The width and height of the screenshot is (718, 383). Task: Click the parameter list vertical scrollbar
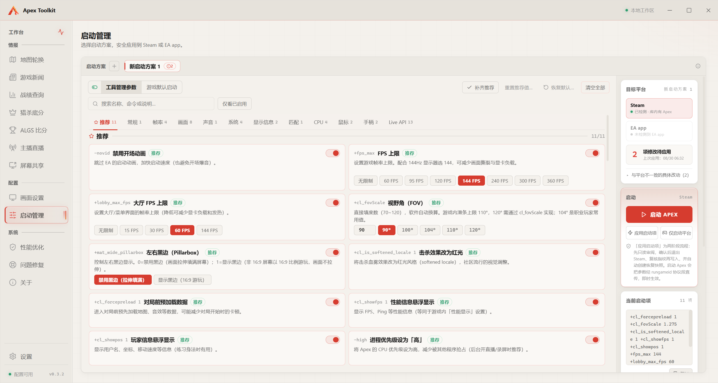[x=607, y=138]
